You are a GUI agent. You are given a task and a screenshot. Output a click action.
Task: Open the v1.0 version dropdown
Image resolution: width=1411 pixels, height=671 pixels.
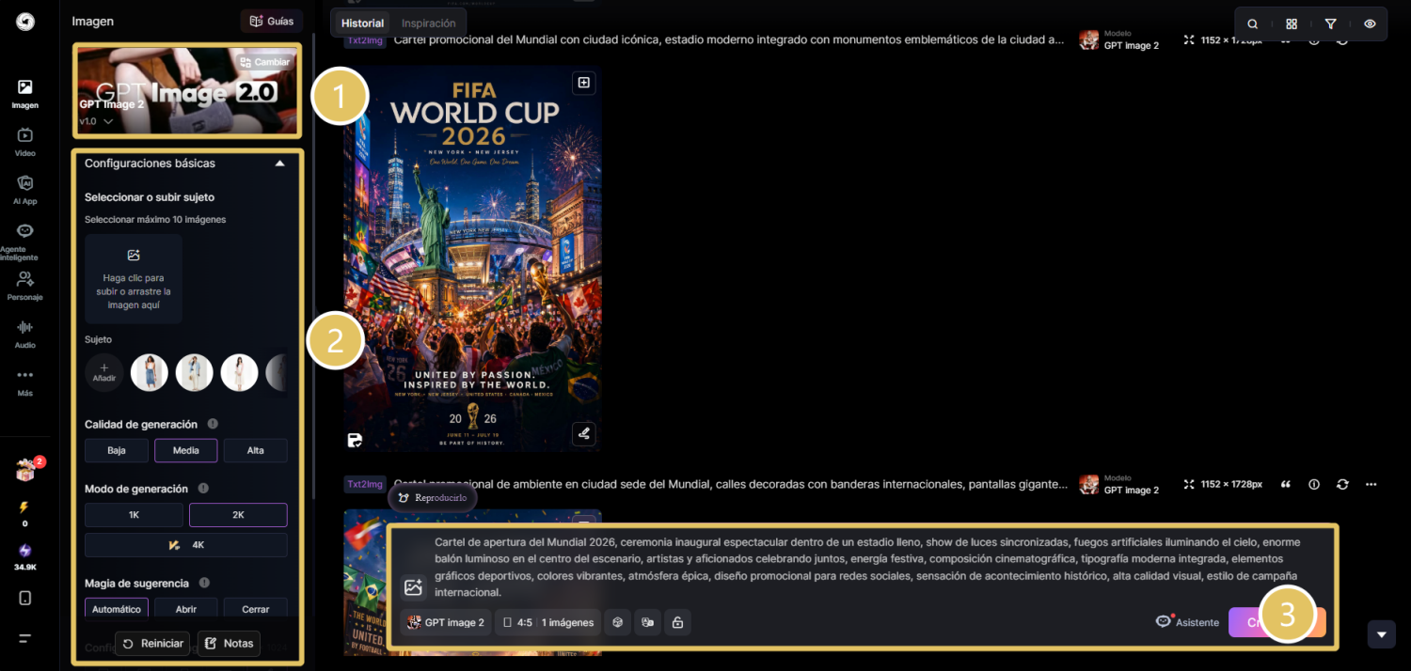[96, 121]
